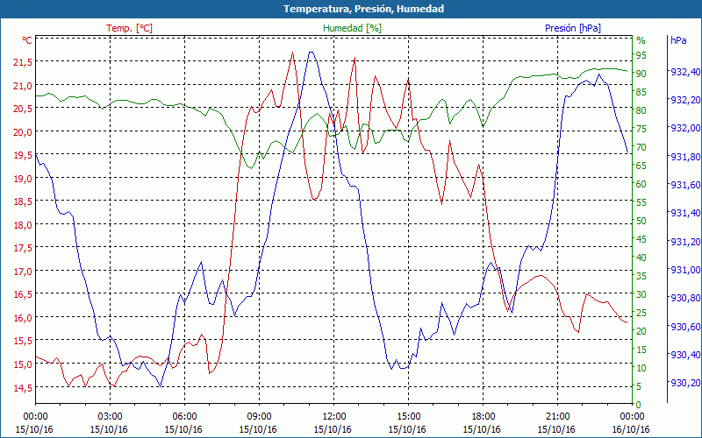Click the '90' humidity axis value
The width and height of the screenshot is (702, 438).
641,74
